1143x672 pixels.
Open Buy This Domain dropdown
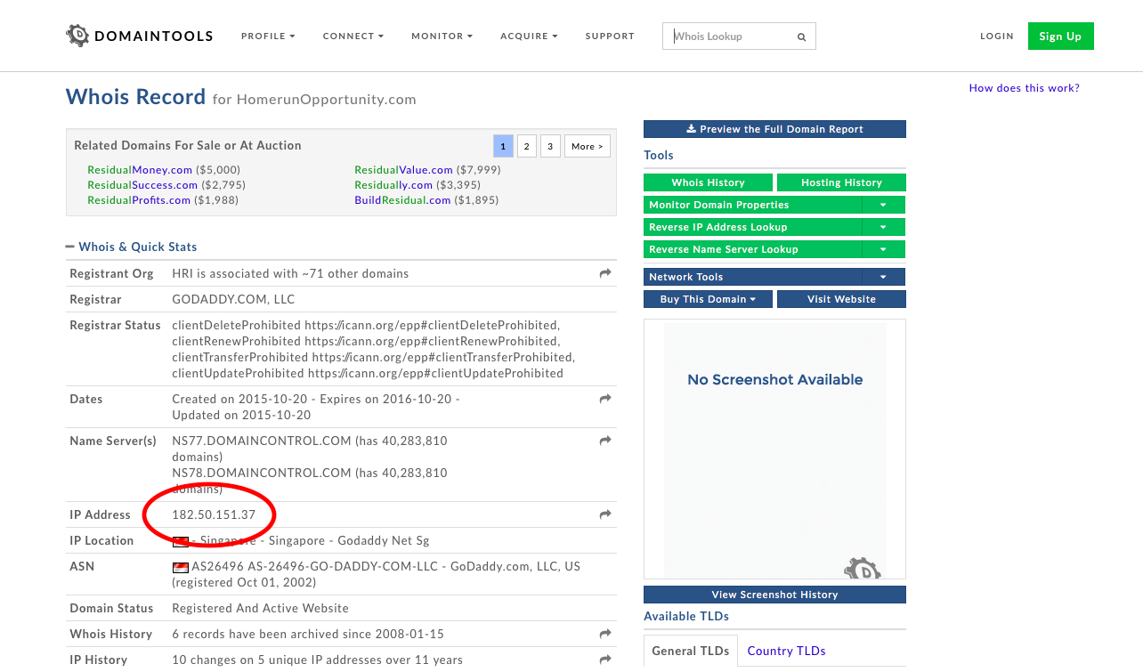pyautogui.click(x=709, y=299)
